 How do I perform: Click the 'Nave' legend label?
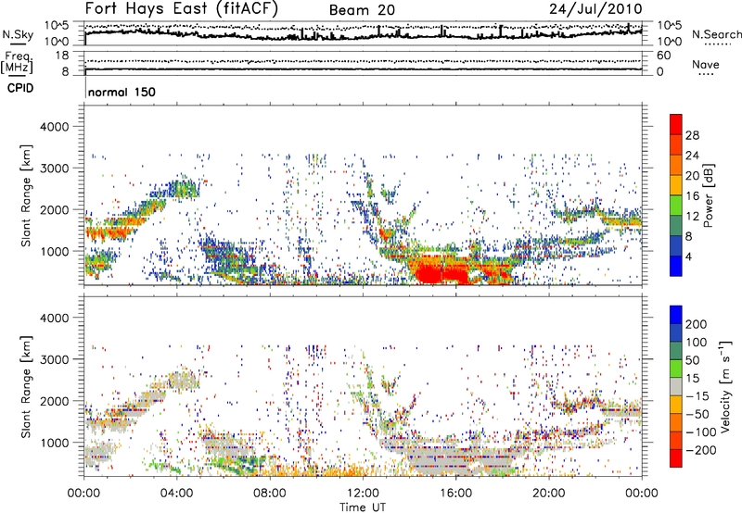[706, 64]
